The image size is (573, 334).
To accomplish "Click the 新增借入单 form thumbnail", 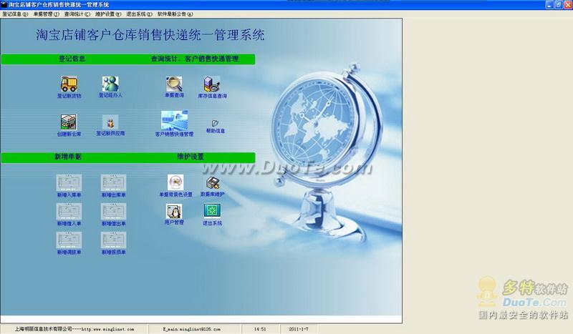I will click(69, 212).
